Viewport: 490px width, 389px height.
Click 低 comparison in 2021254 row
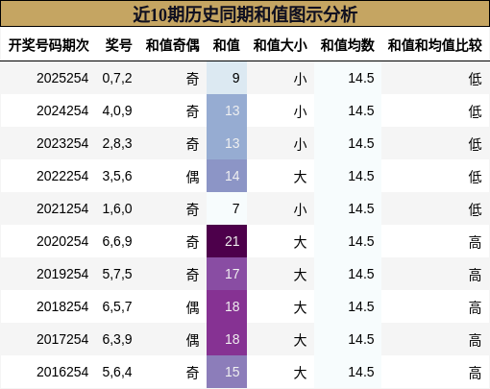(x=476, y=209)
